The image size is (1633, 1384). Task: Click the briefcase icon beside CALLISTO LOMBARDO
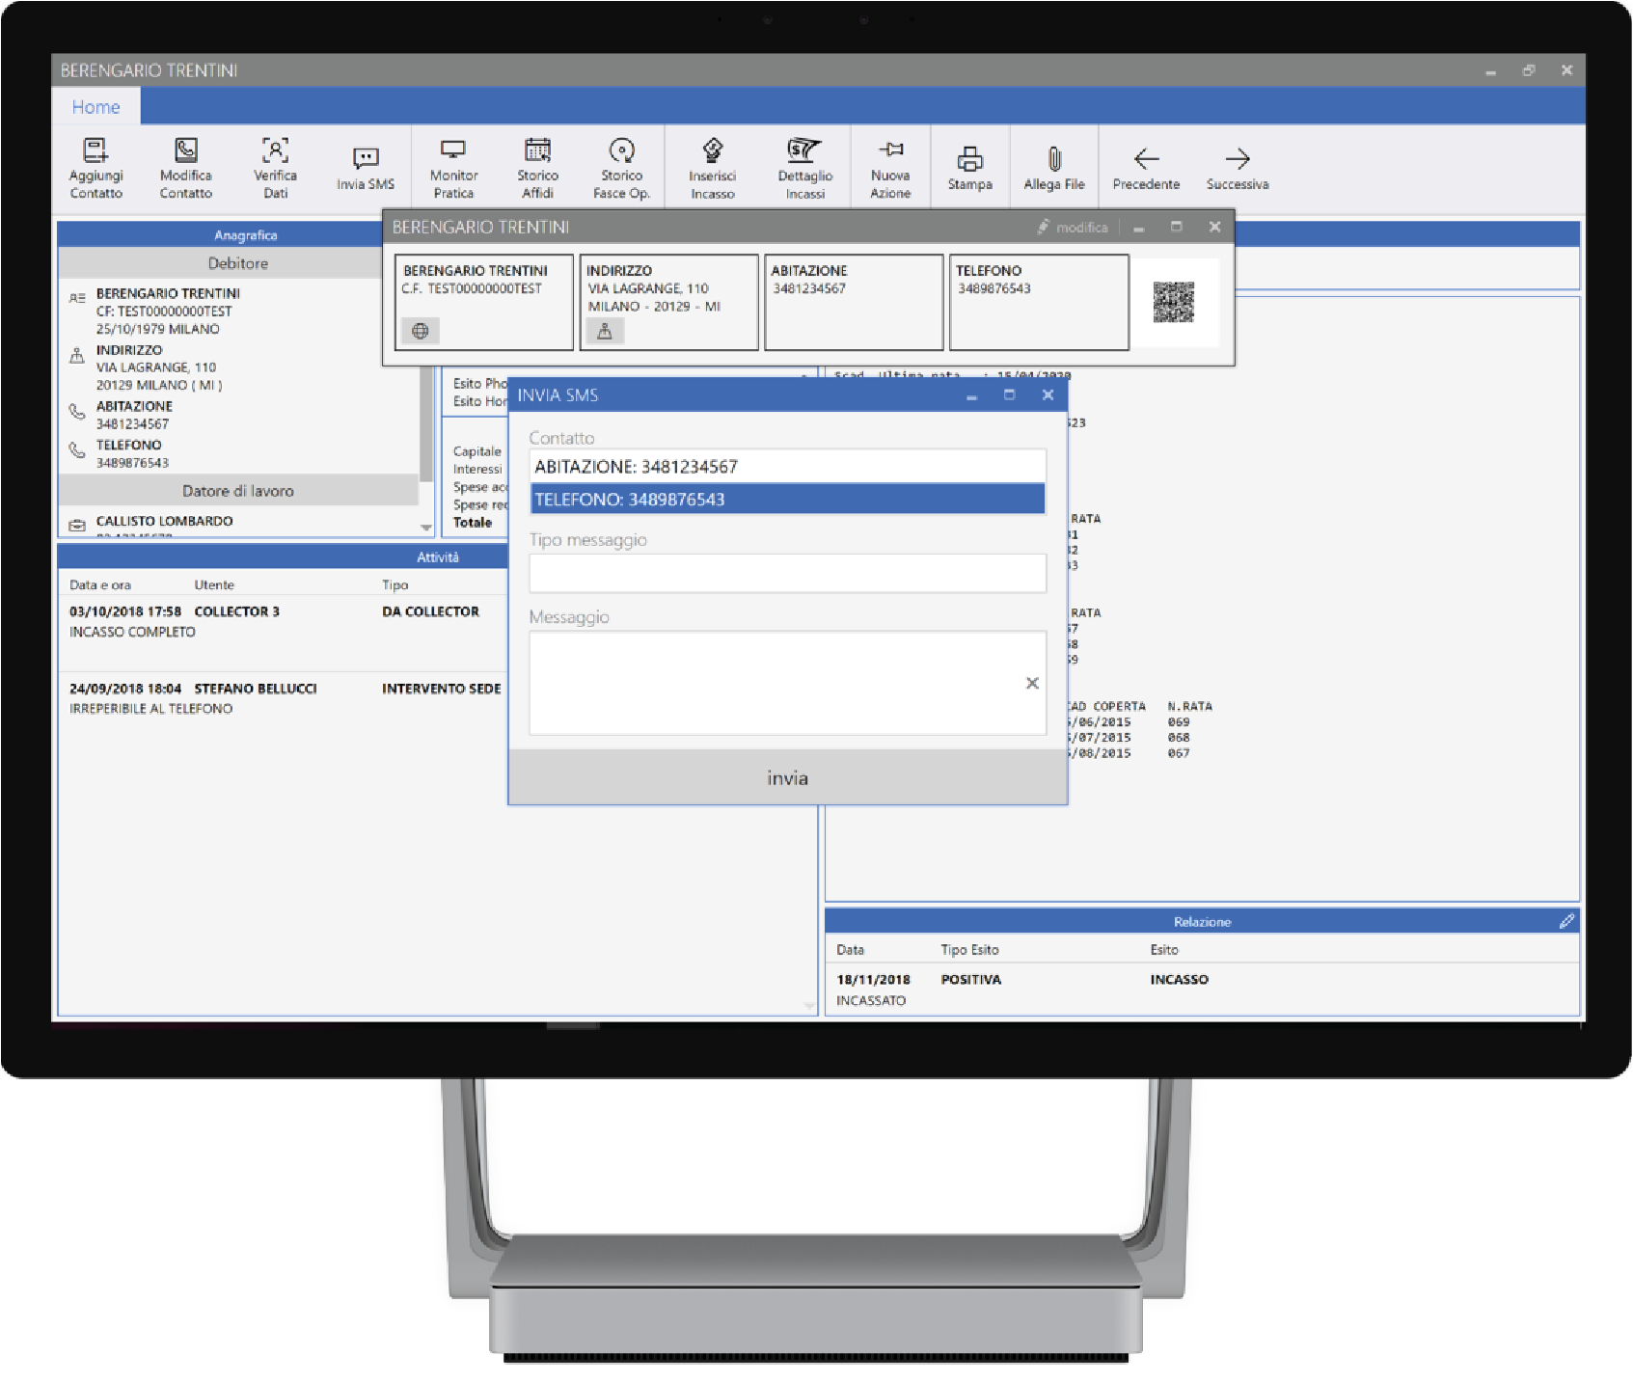(77, 526)
